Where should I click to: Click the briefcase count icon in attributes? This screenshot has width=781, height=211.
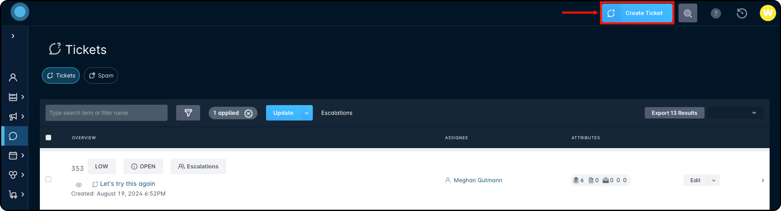pyautogui.click(x=606, y=180)
